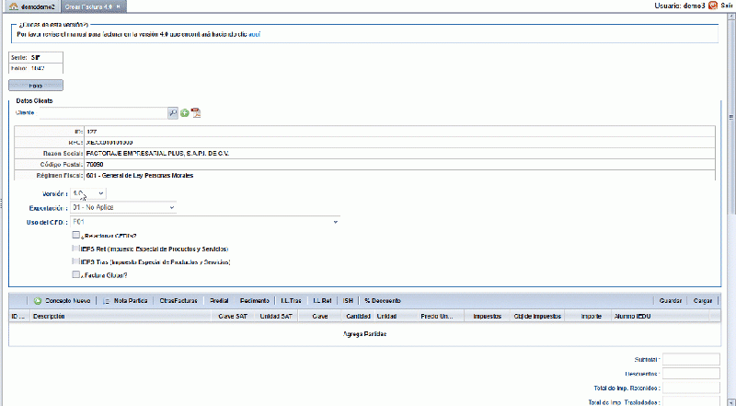The width and height of the screenshot is (736, 406).
Task: Click the home icon on demodemo2 tab
Action: click(x=14, y=6)
